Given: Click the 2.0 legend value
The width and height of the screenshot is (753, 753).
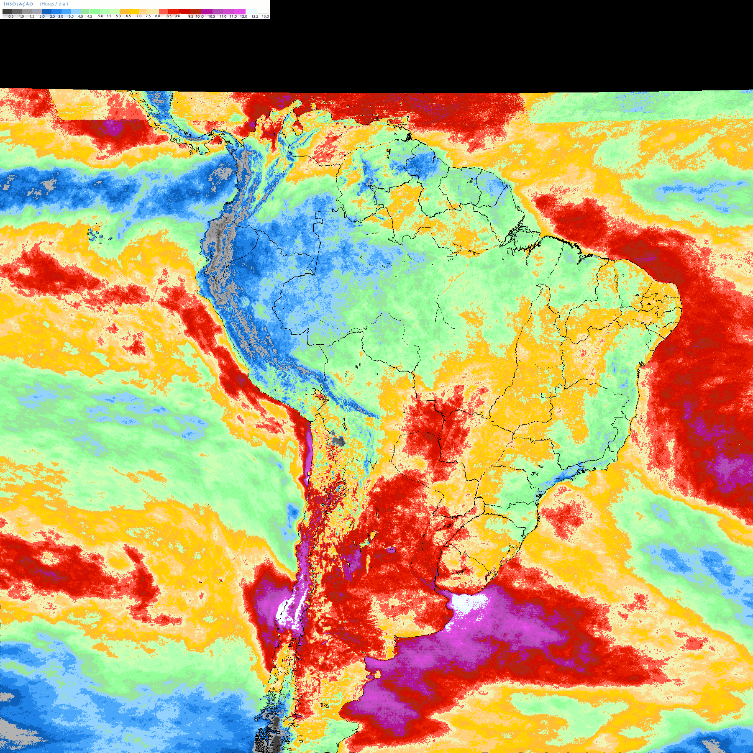Looking at the screenshot, I should click(x=42, y=16).
